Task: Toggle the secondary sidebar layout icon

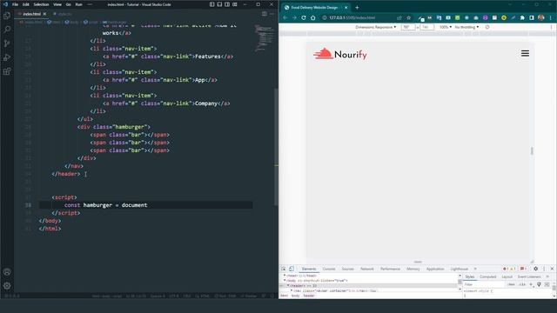Action: pyautogui.click(x=227, y=4)
